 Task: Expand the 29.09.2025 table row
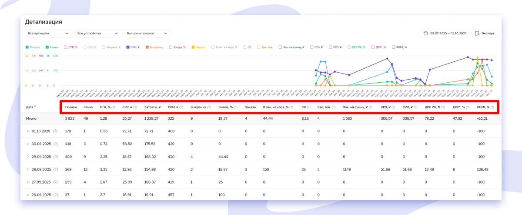pos(27,156)
